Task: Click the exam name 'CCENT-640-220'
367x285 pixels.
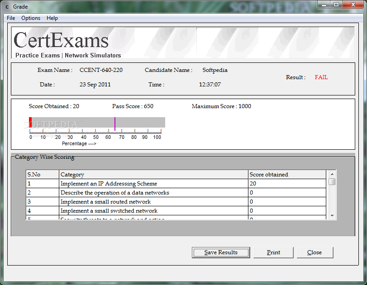Action: click(101, 70)
